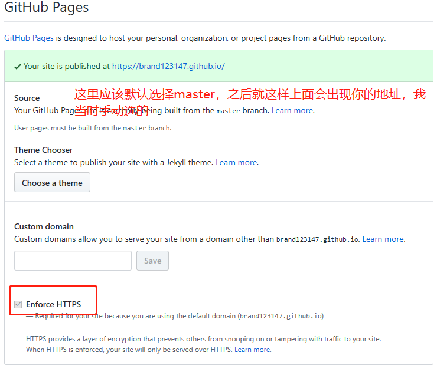Click the Enforce HTTPS label text
Image resolution: width=437 pixels, height=365 pixels.
click(x=54, y=304)
